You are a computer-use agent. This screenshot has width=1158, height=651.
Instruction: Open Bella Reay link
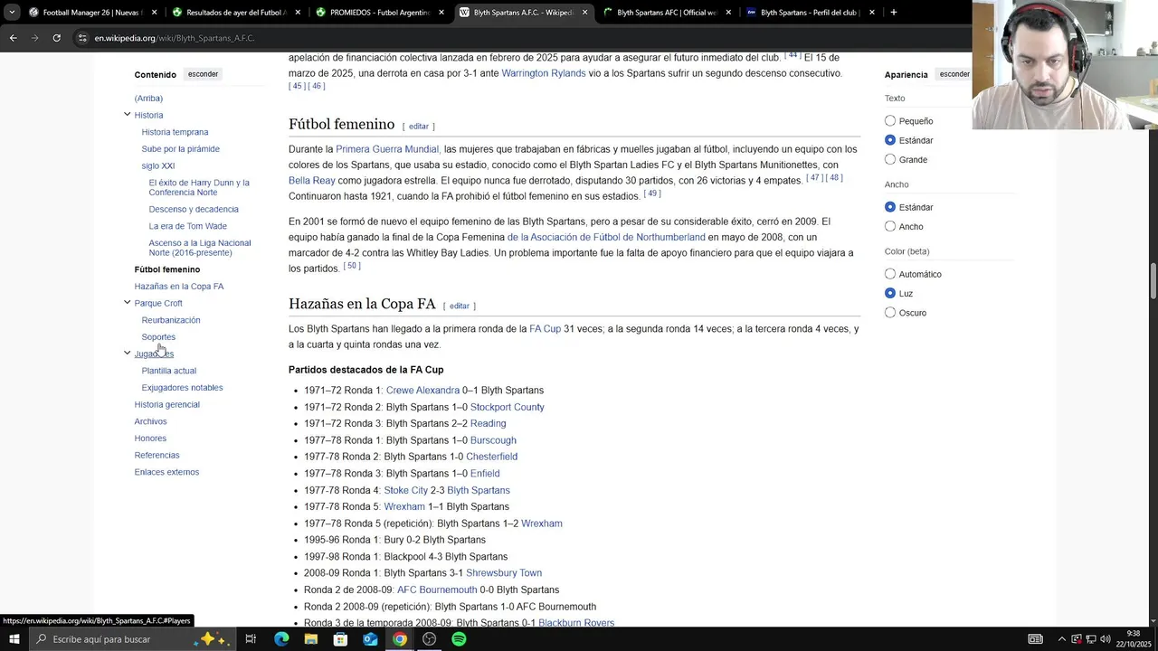(x=311, y=181)
